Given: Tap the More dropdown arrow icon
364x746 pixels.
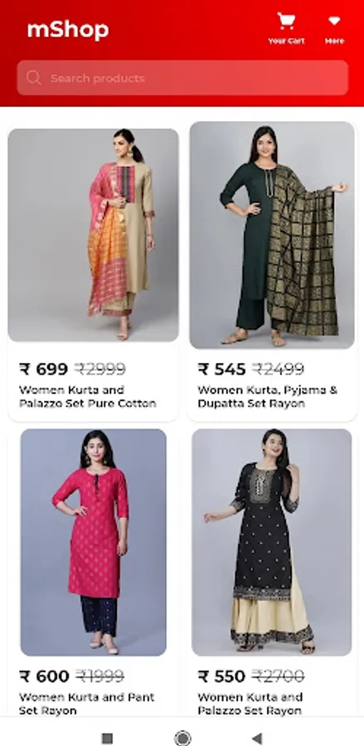Looking at the screenshot, I should (x=334, y=21).
